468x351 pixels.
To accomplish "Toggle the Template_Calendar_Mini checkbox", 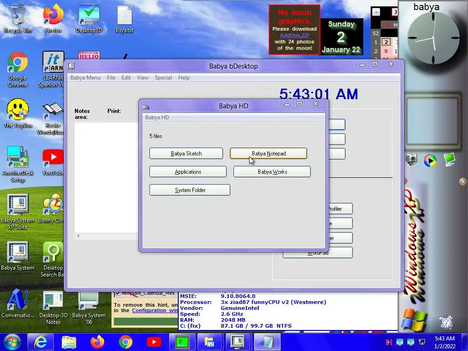I will (x=117, y=293).
